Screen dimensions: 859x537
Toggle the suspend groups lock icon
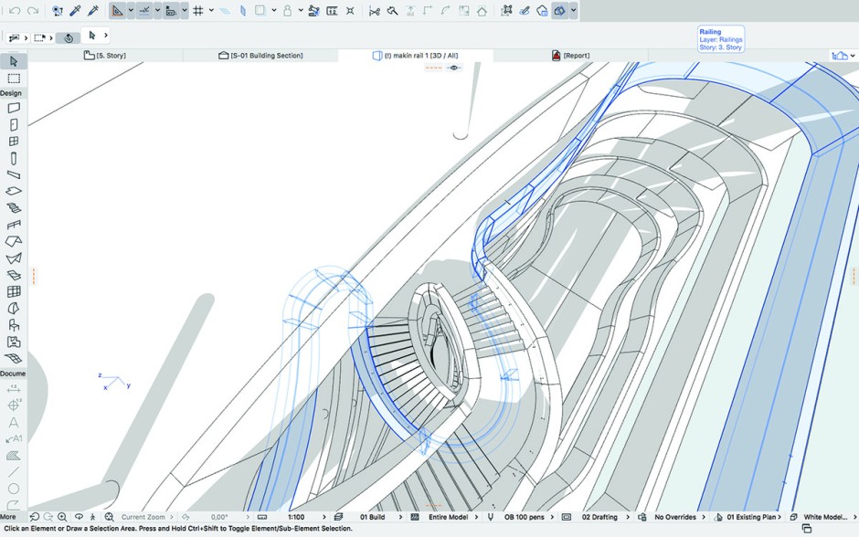click(287, 11)
